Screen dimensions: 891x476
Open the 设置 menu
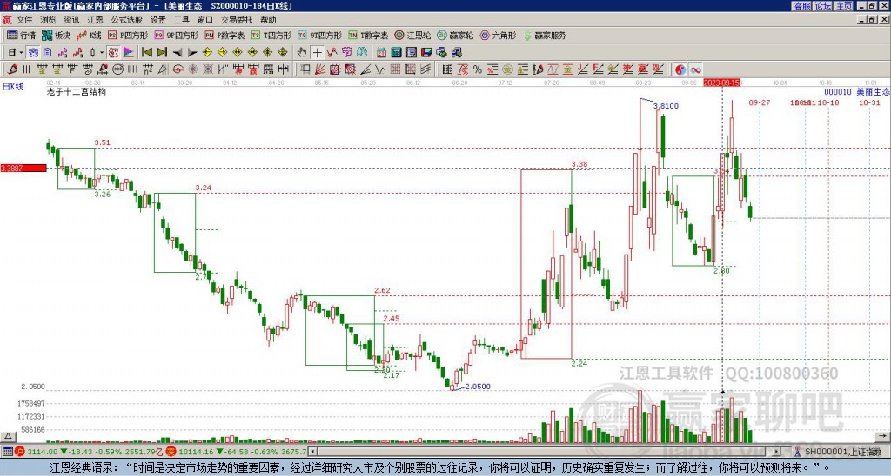(158, 20)
